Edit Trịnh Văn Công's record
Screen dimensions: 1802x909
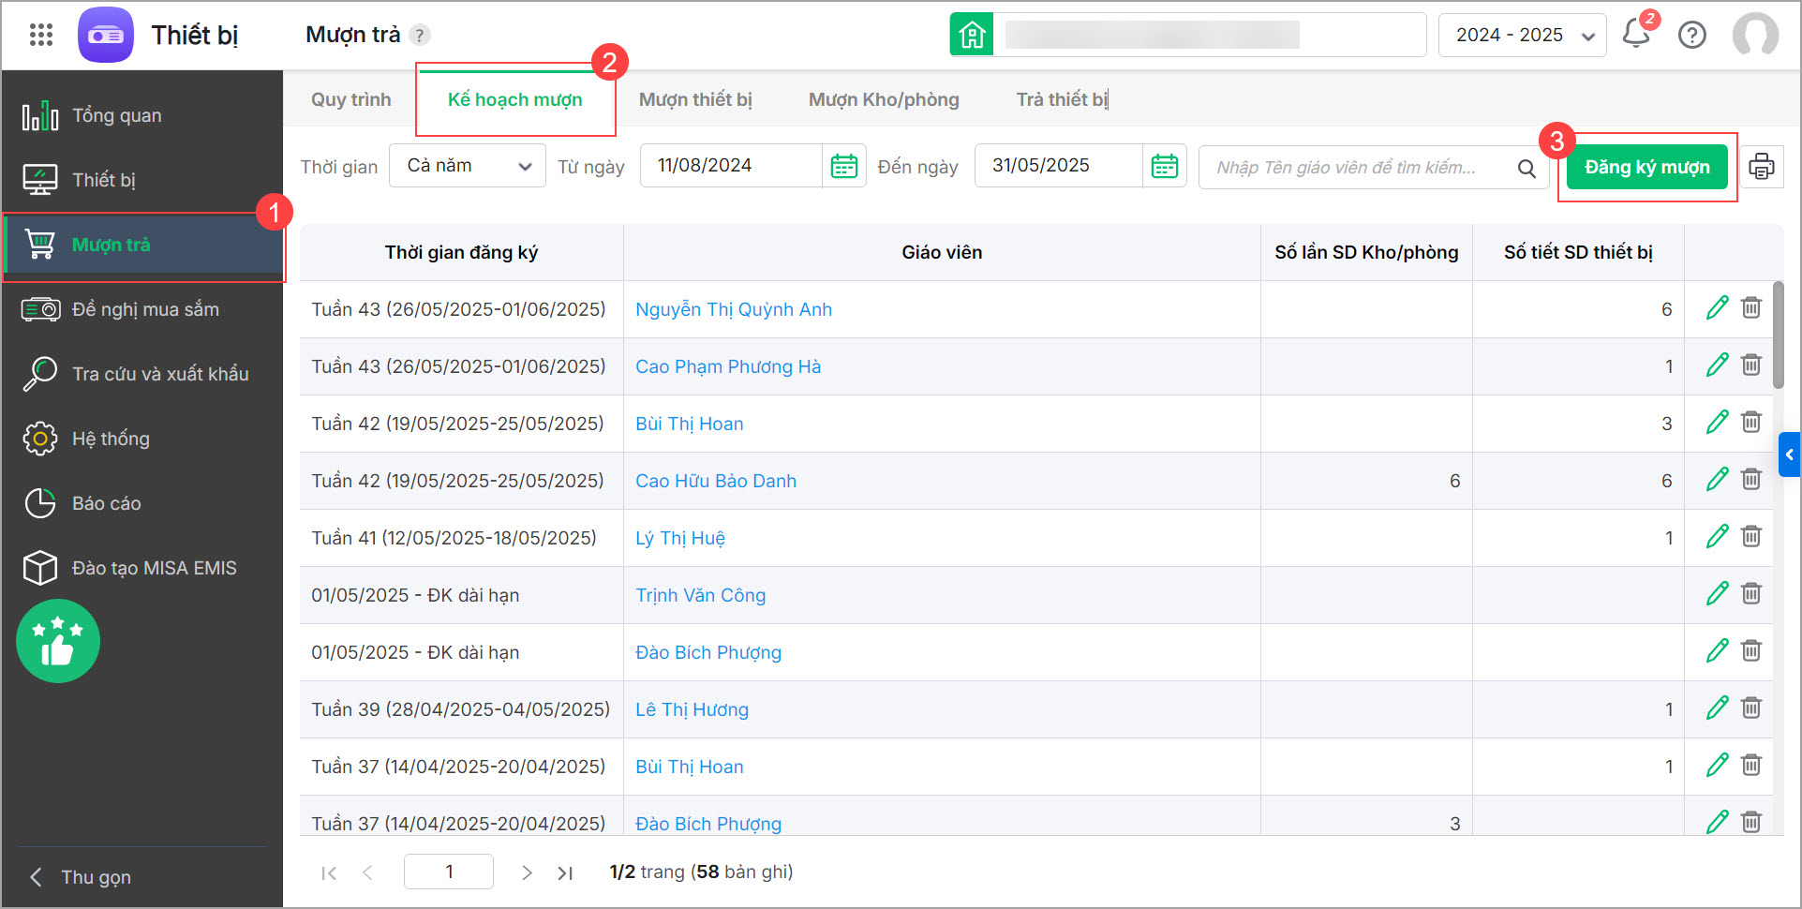1717,594
